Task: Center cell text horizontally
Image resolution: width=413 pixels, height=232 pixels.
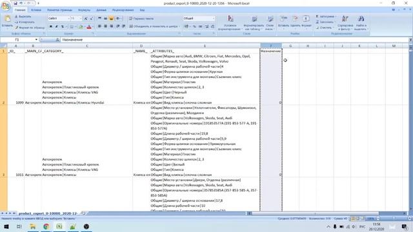Action: point(105,26)
